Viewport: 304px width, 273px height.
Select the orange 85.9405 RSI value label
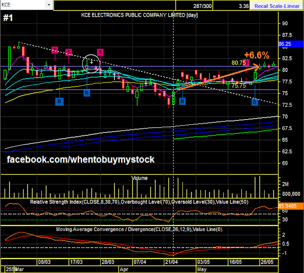tap(291, 206)
